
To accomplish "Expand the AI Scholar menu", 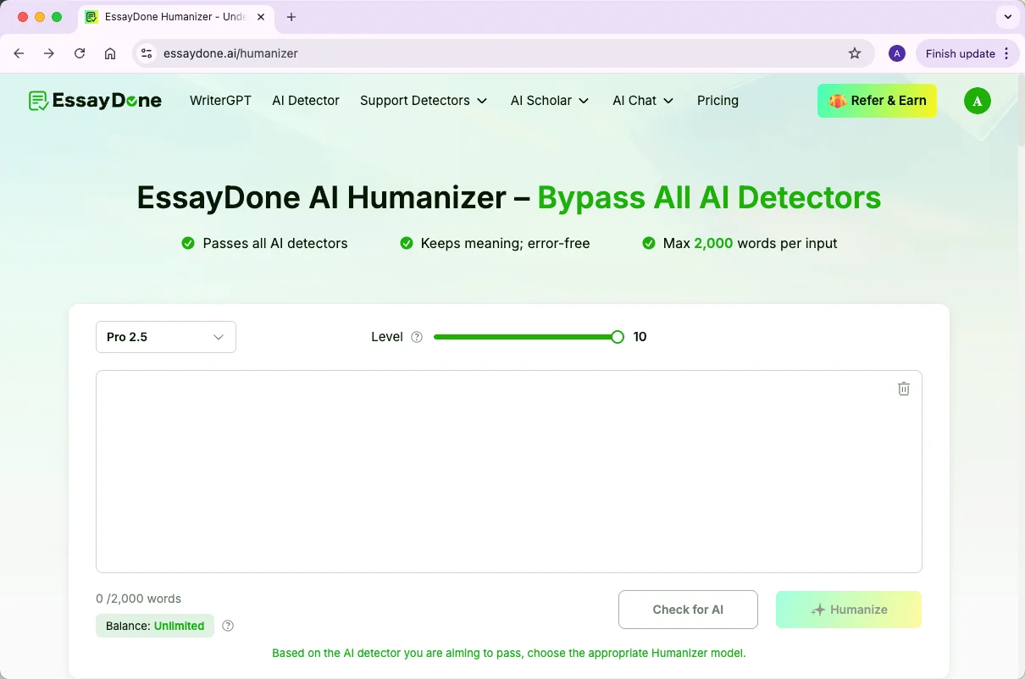I will [x=550, y=101].
